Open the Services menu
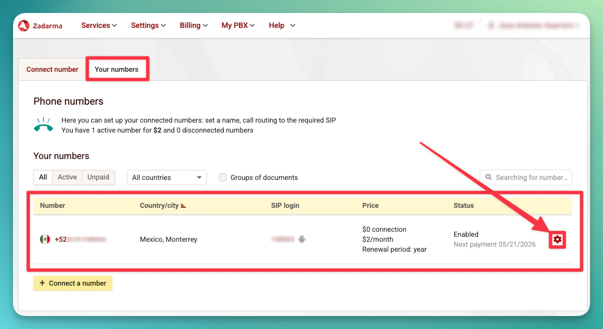The height and width of the screenshot is (329, 603). (99, 25)
